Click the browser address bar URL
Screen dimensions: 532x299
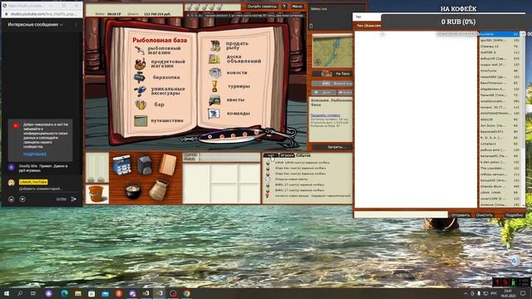click(x=44, y=14)
